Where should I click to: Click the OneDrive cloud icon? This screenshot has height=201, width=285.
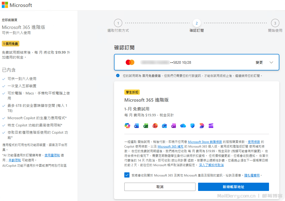[x=183, y=126]
